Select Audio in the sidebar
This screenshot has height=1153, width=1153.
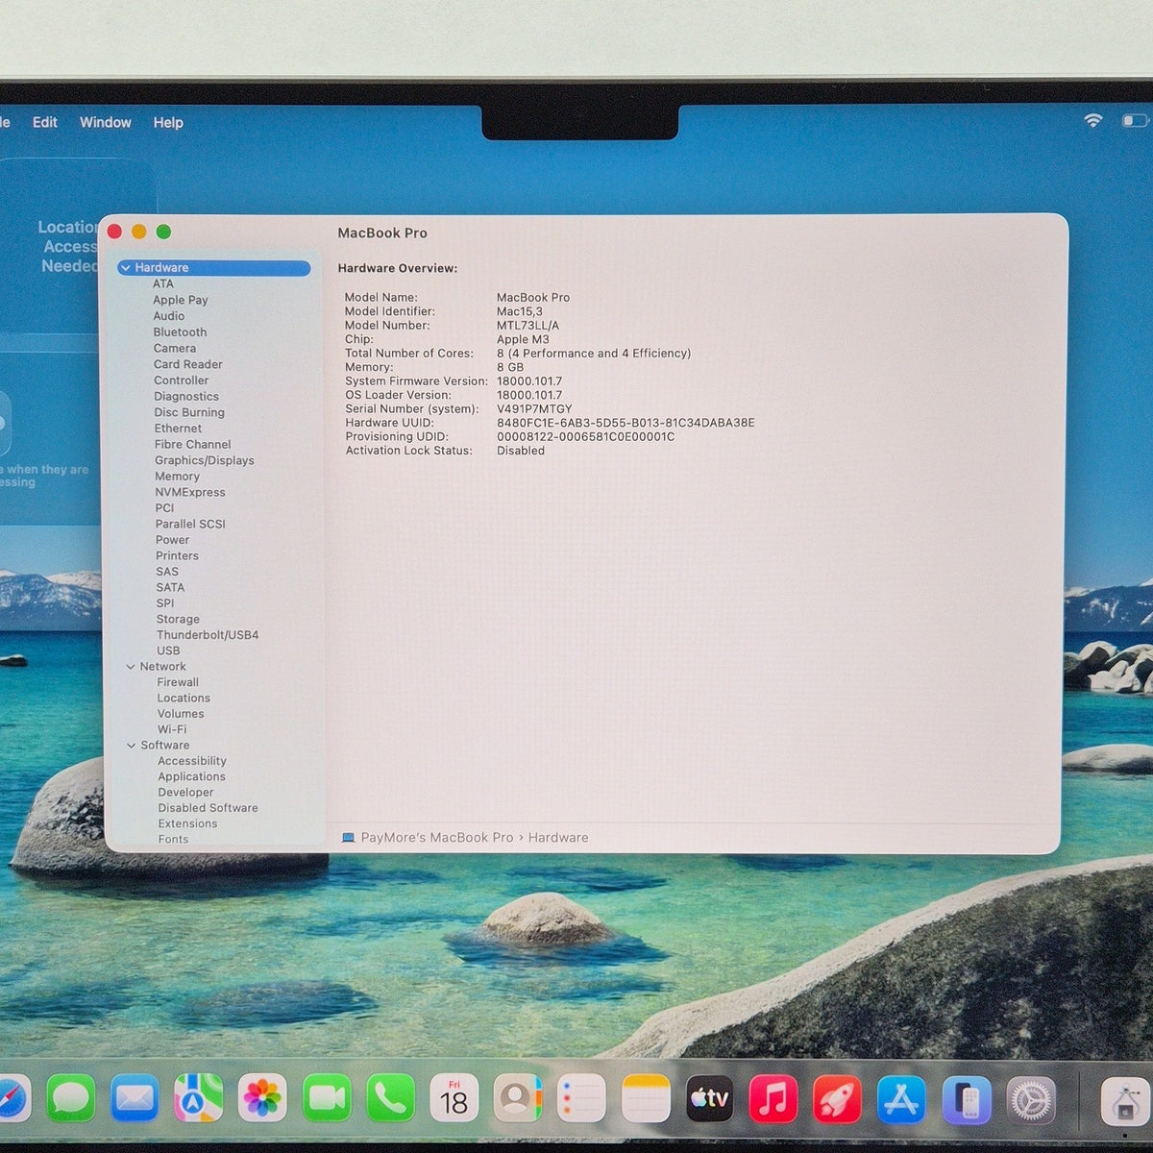169,316
